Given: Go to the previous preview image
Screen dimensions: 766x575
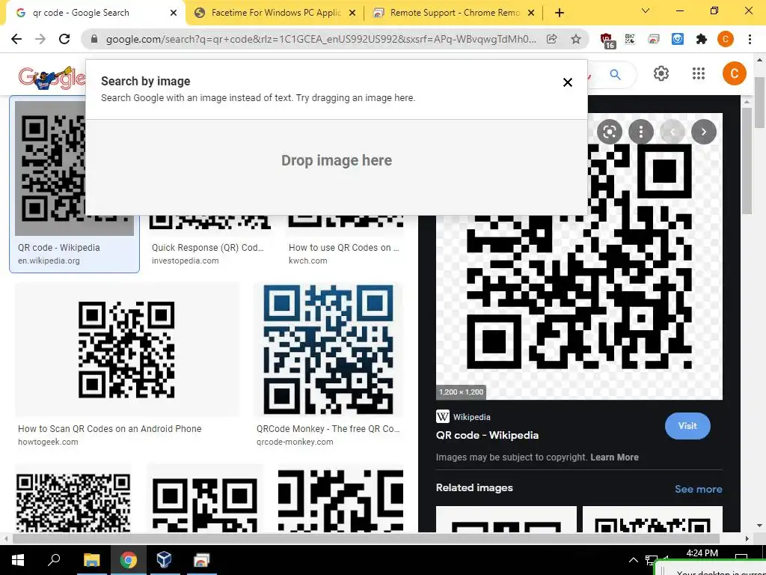Looking at the screenshot, I should coord(672,132).
